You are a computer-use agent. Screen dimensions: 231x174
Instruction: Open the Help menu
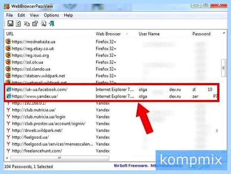click(x=69, y=15)
